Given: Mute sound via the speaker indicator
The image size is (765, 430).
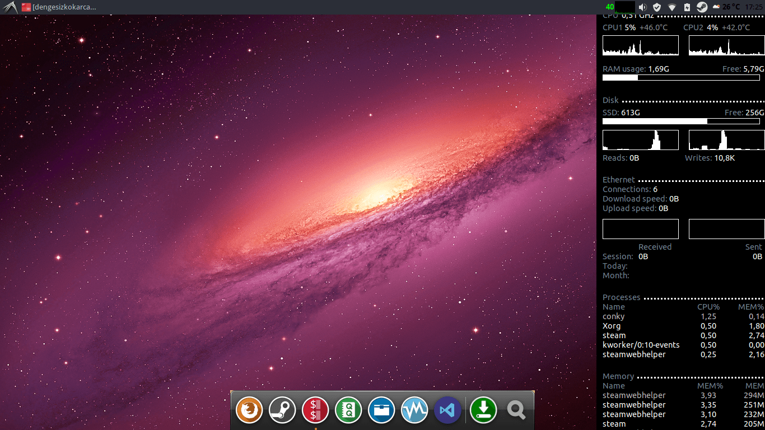Looking at the screenshot, I should coord(643,7).
